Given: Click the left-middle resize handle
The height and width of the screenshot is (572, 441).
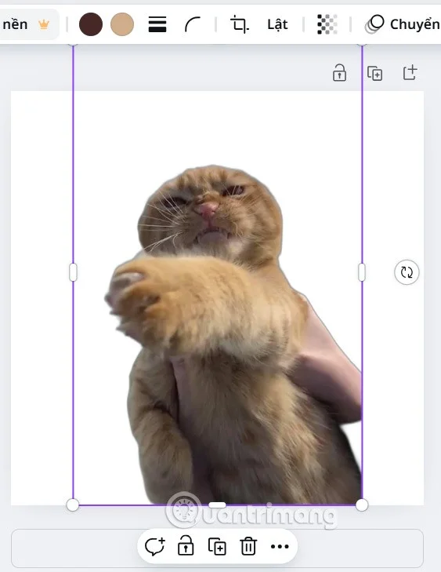Looking at the screenshot, I should tap(73, 272).
